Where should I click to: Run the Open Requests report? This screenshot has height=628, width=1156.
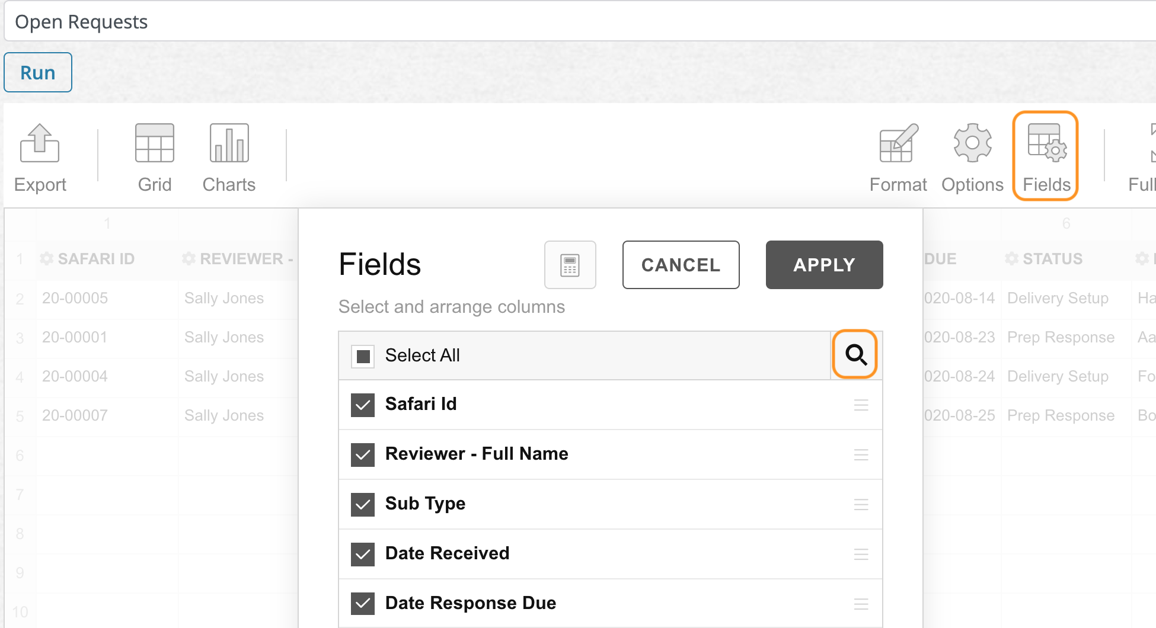[x=38, y=72]
